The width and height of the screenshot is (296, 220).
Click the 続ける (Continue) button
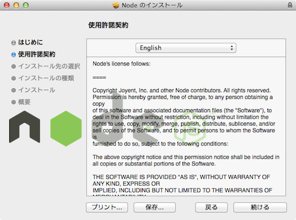pos(260,207)
